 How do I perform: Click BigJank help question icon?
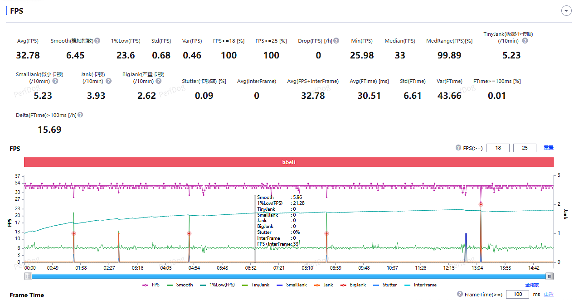158,81
